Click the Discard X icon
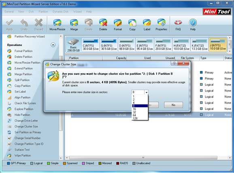 point(38,23)
